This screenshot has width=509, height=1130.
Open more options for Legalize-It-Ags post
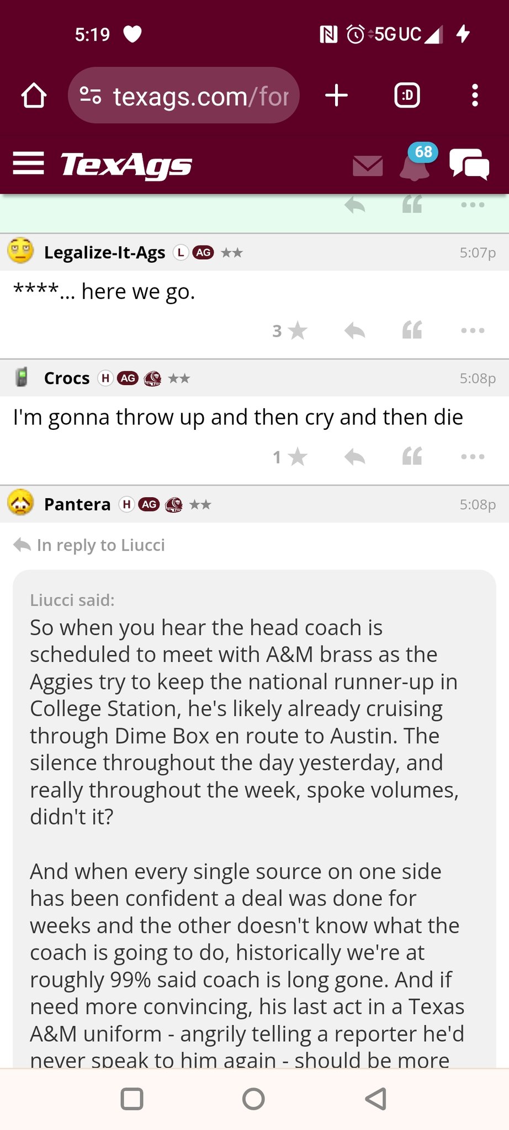coord(473,331)
